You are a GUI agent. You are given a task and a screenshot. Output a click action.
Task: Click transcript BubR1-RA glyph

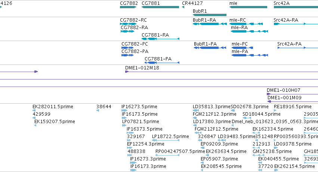coord(210,24)
